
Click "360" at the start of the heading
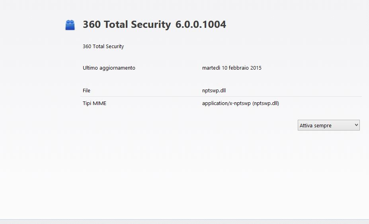(x=92, y=24)
